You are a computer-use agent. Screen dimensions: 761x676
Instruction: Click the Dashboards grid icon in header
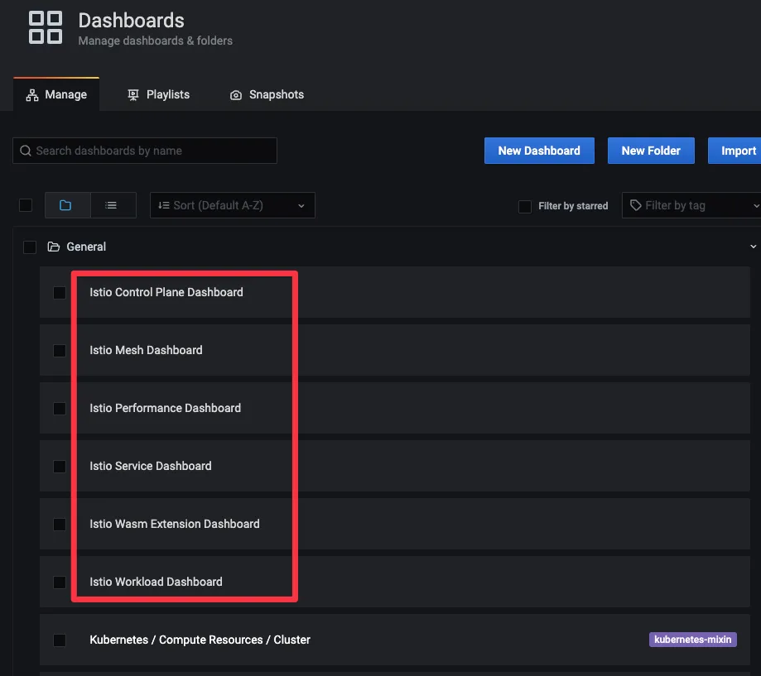click(x=46, y=27)
